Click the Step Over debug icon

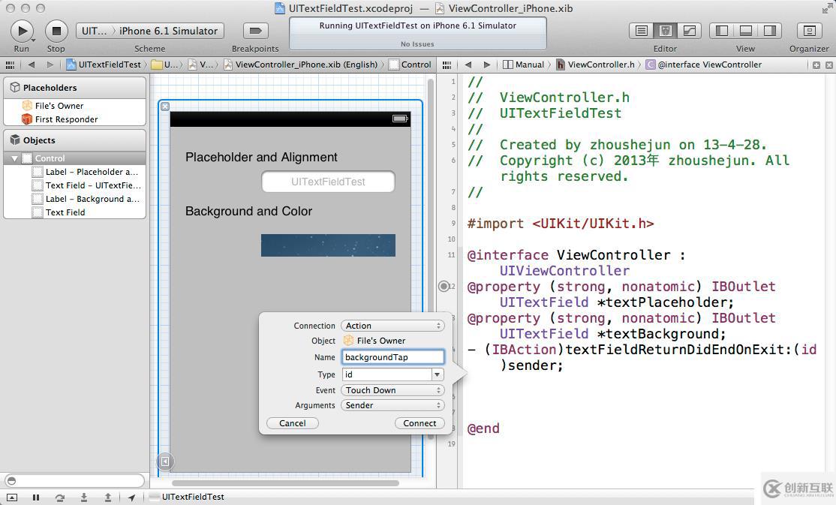(59, 497)
